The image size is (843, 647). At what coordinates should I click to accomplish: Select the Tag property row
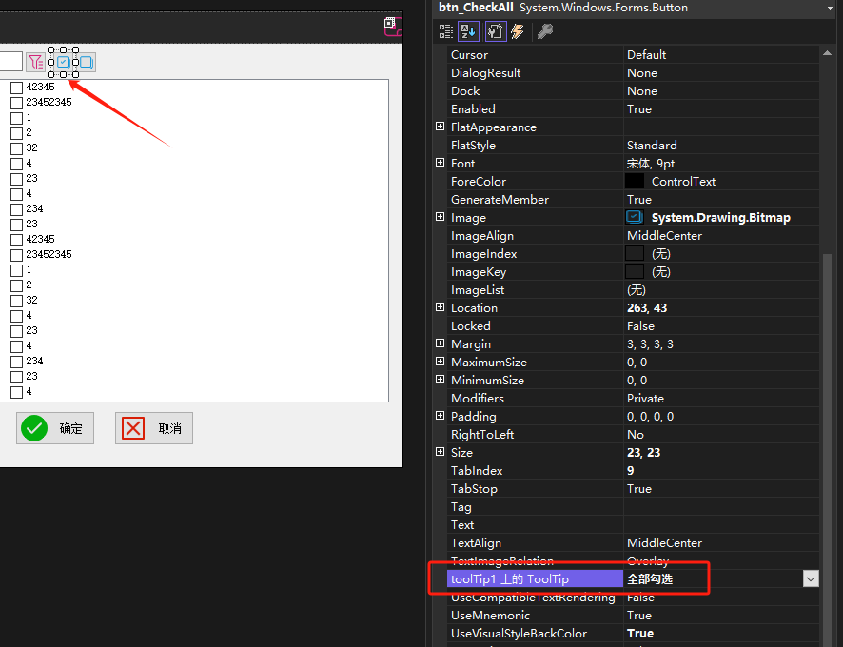(x=633, y=506)
